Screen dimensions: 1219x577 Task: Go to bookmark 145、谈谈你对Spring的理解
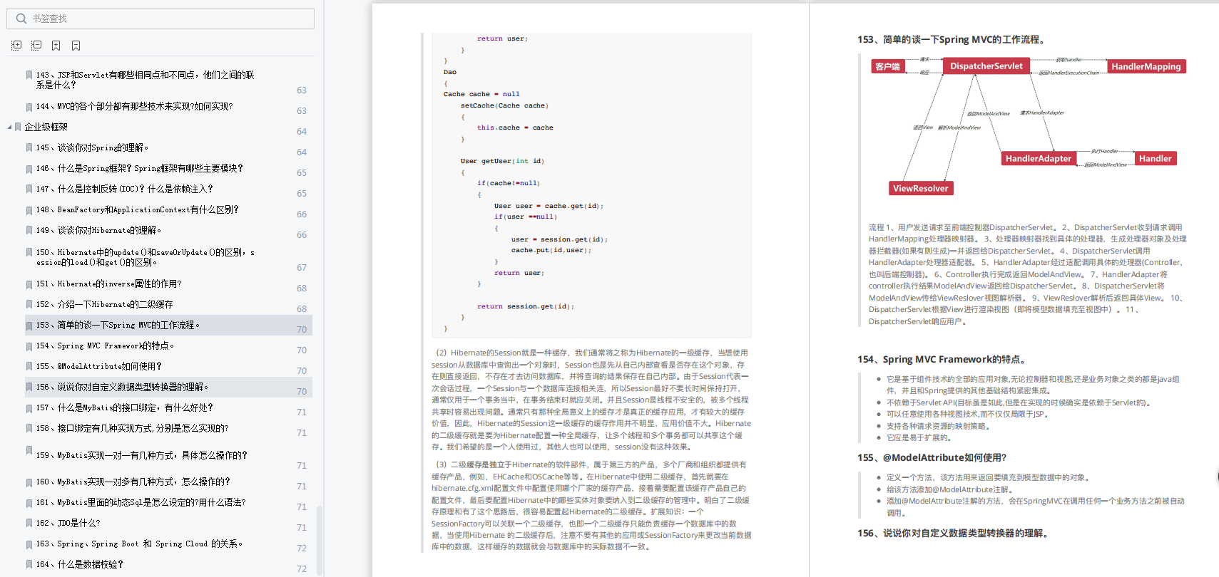click(x=93, y=147)
